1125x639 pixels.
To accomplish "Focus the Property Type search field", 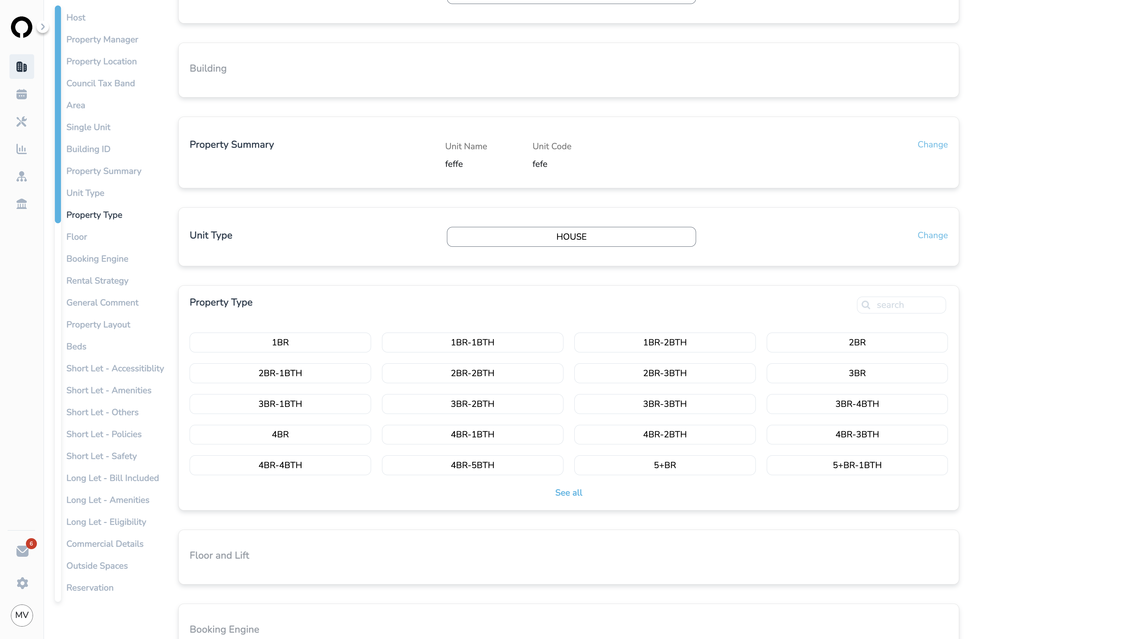I will (x=902, y=305).
